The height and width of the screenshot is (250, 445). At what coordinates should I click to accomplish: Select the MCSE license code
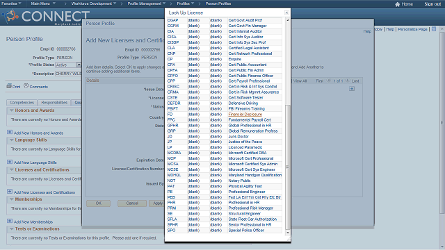(172, 169)
